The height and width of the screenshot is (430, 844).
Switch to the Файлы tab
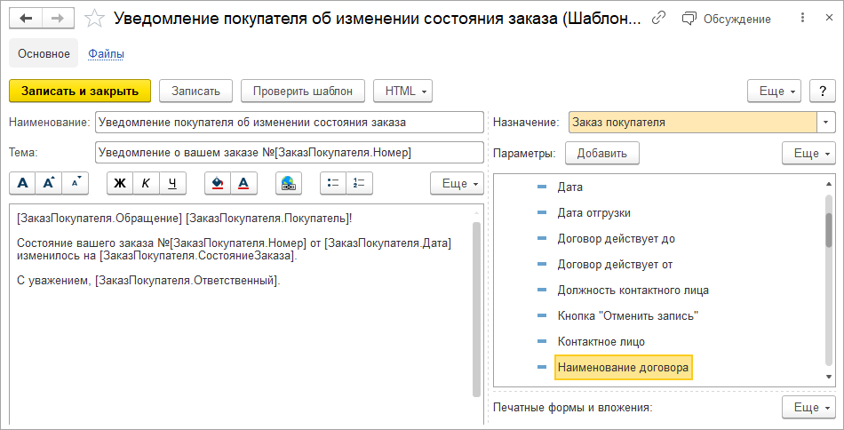106,54
